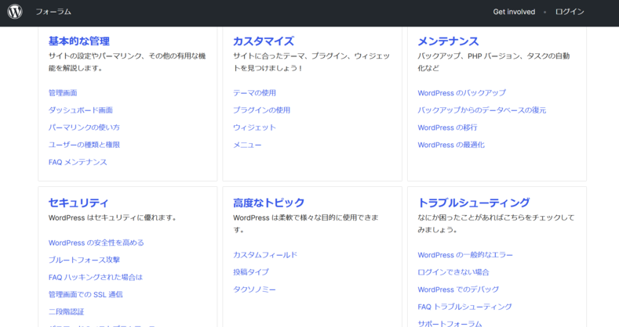Open WordPress の安全性を高める link
619x327 pixels.
[96, 243]
